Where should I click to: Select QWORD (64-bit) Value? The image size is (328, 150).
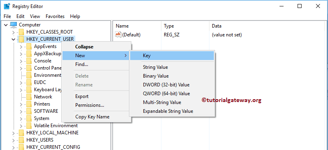pyautogui.click(x=172, y=94)
